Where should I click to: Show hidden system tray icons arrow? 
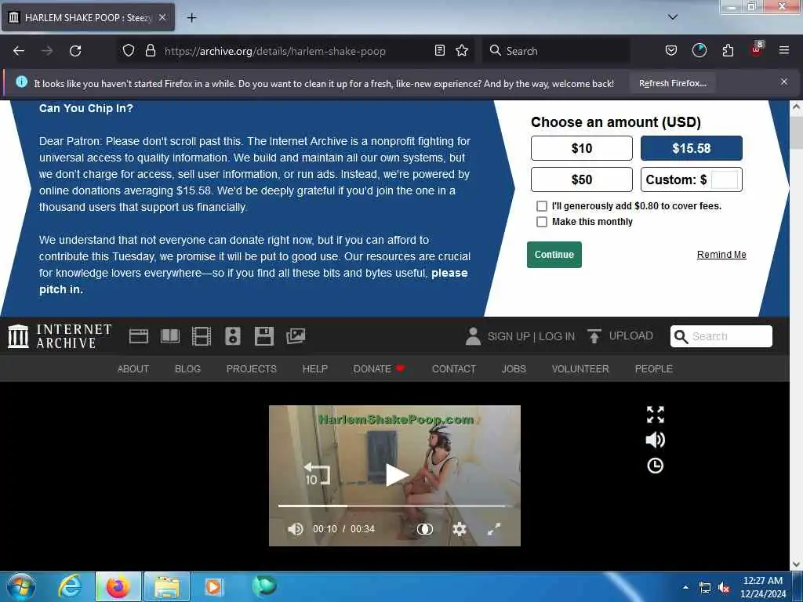tap(685, 587)
